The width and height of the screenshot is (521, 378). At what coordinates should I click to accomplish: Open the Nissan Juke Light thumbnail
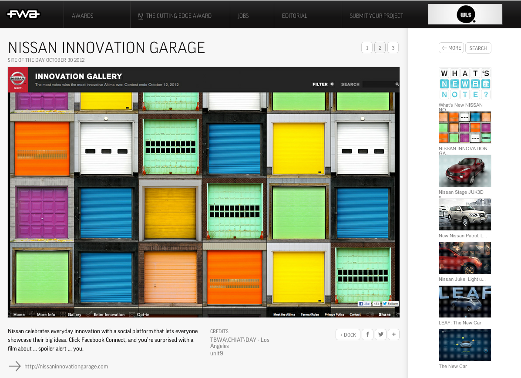[x=465, y=258]
